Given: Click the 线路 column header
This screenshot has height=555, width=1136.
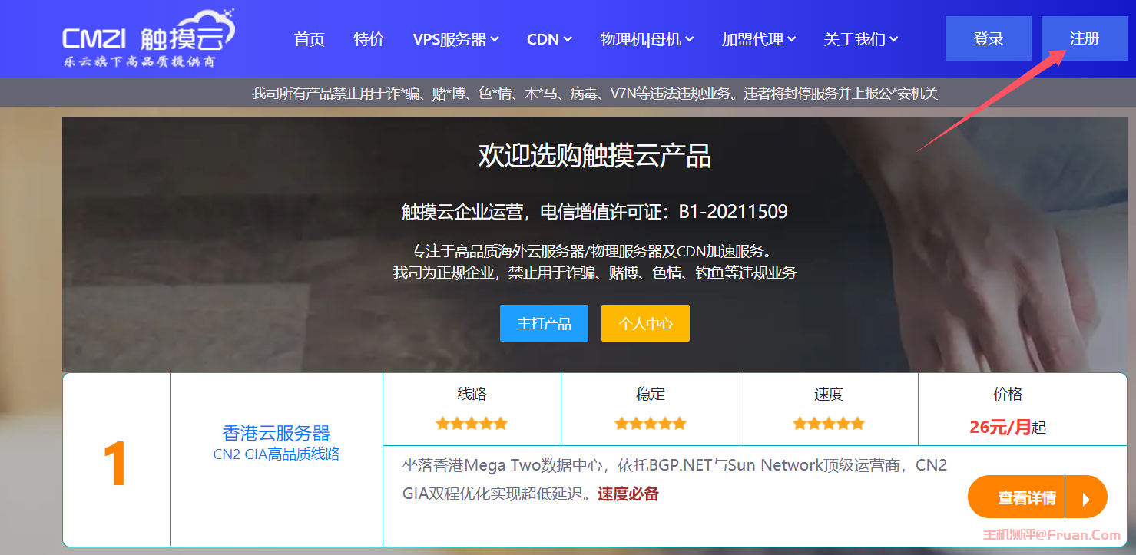Looking at the screenshot, I should 472,395.
